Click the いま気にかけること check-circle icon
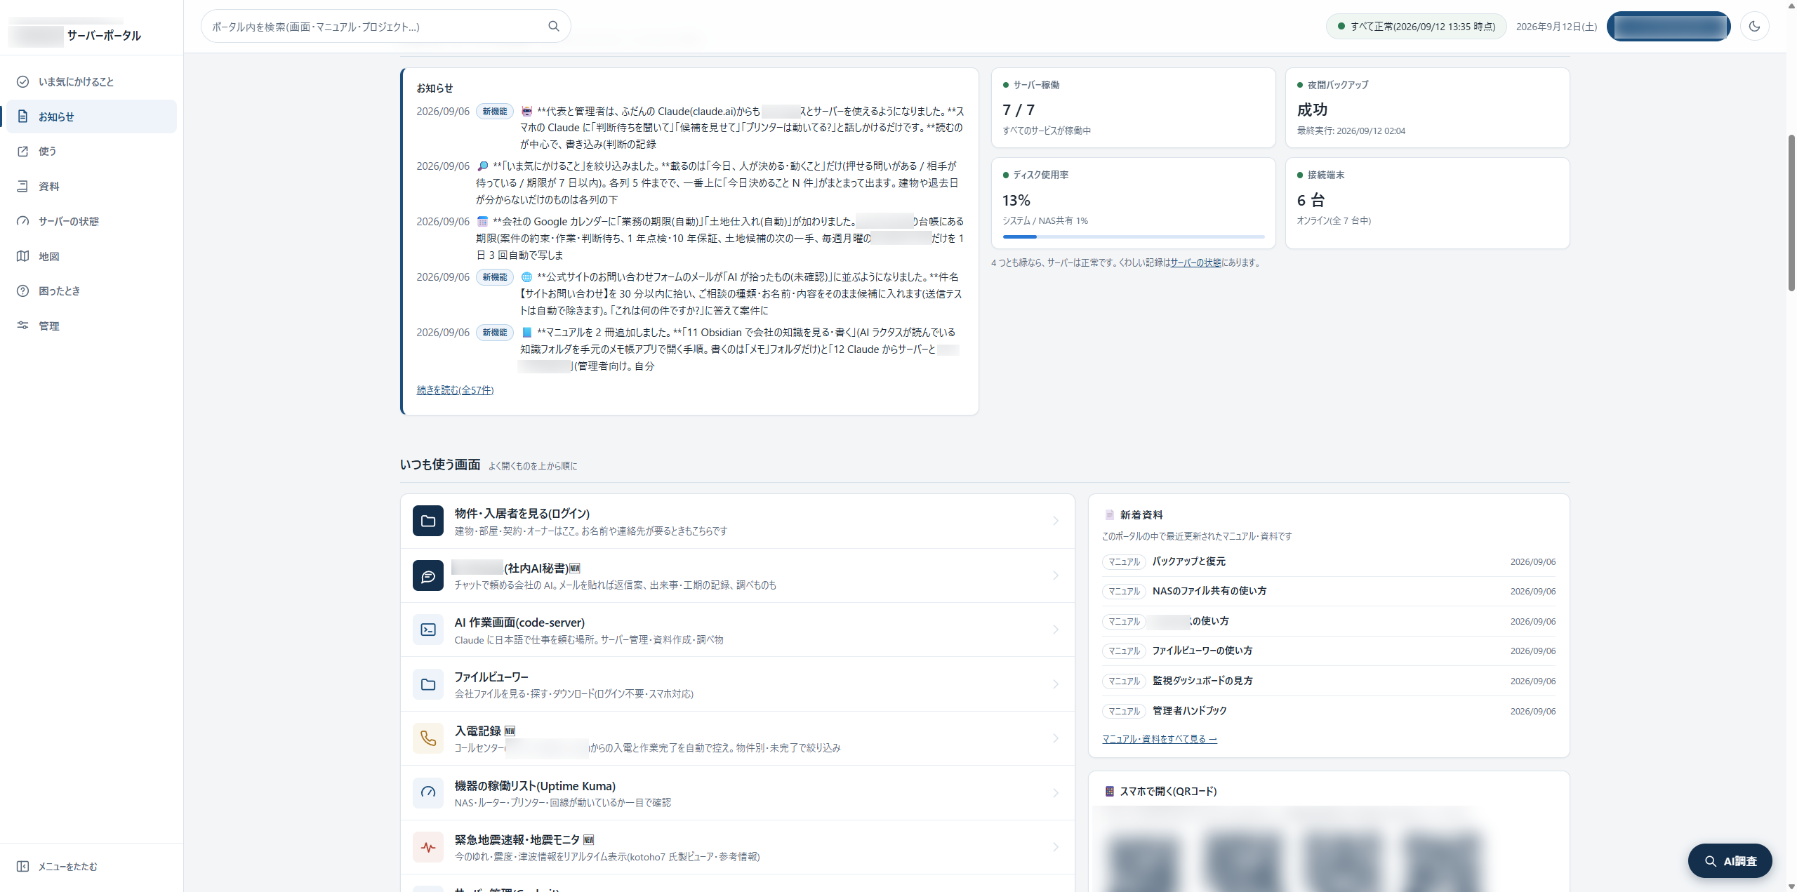The height and width of the screenshot is (892, 1797). 22,81
